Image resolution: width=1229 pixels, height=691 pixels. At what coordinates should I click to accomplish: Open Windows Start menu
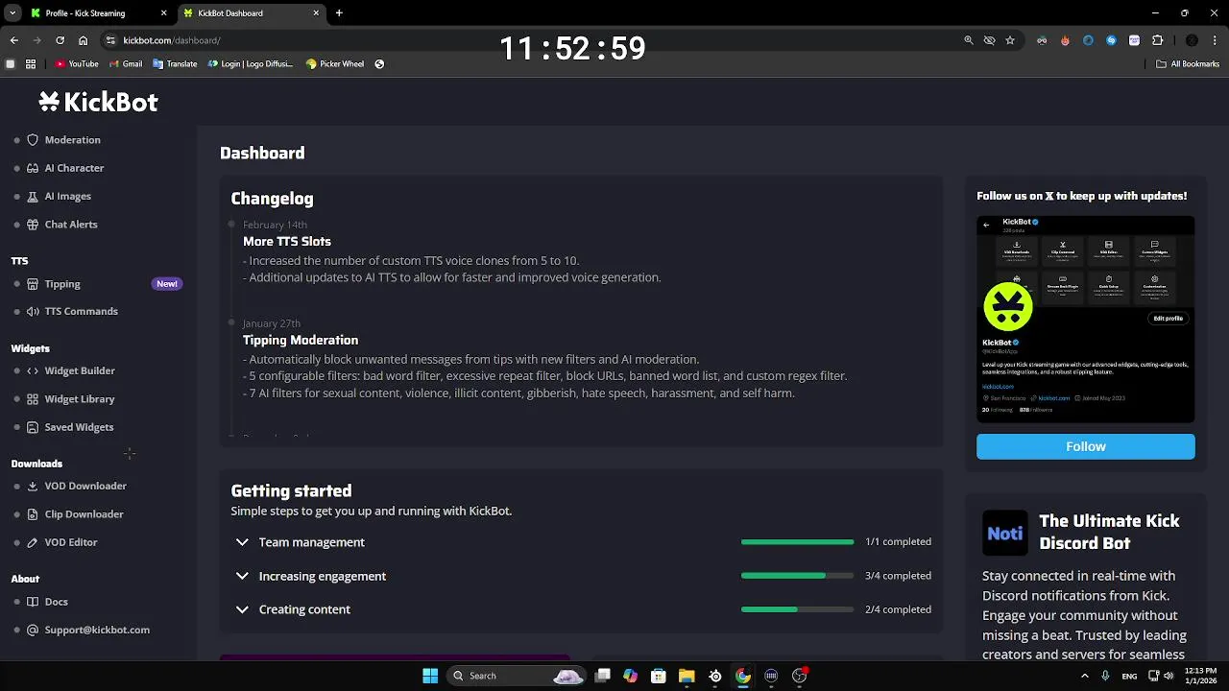tap(430, 676)
